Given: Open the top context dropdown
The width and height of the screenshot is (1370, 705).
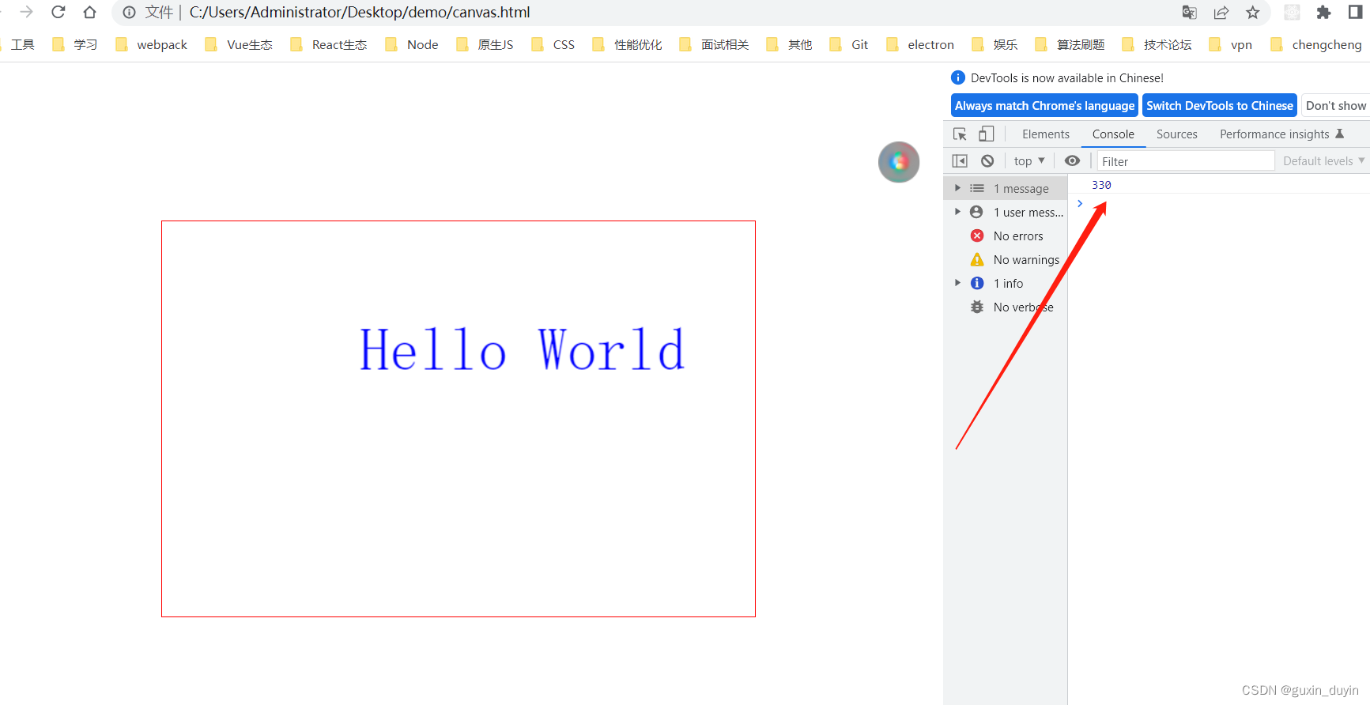Looking at the screenshot, I should tap(1029, 161).
